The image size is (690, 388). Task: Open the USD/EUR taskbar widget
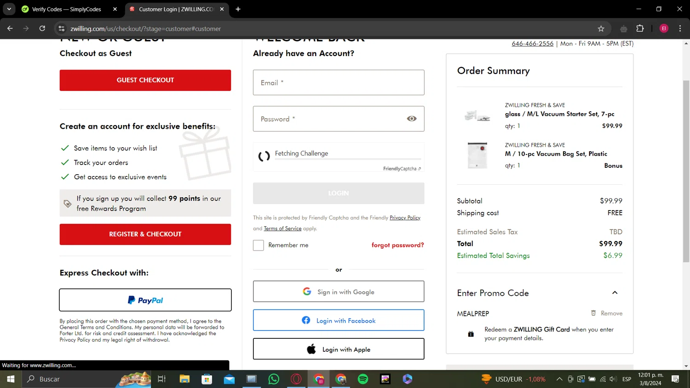point(513,379)
